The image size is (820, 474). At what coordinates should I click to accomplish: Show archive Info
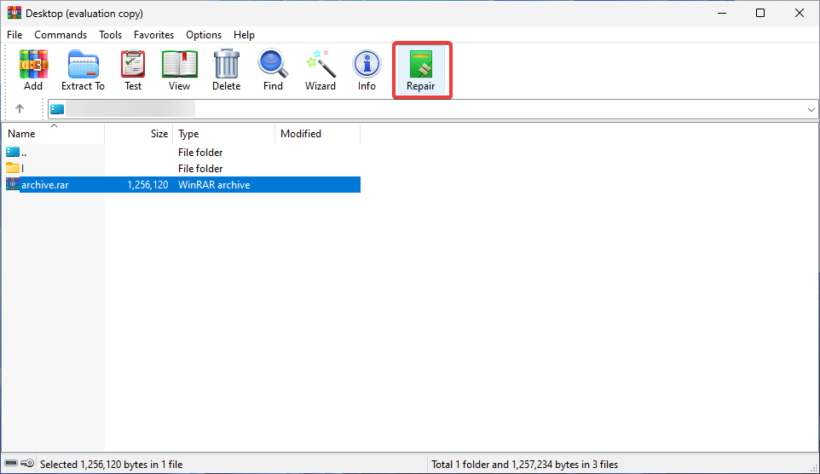tap(367, 70)
